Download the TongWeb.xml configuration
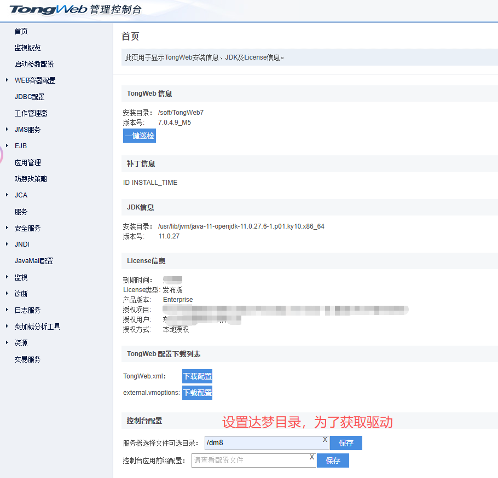The image size is (498, 478). pyautogui.click(x=197, y=376)
